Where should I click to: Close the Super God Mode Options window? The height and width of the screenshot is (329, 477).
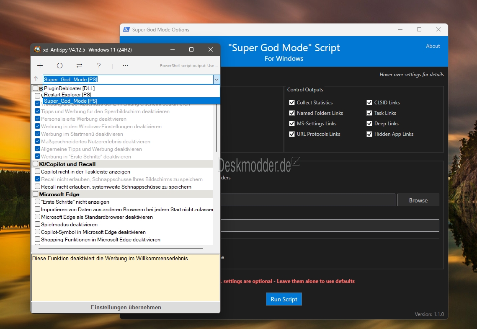[x=438, y=29]
